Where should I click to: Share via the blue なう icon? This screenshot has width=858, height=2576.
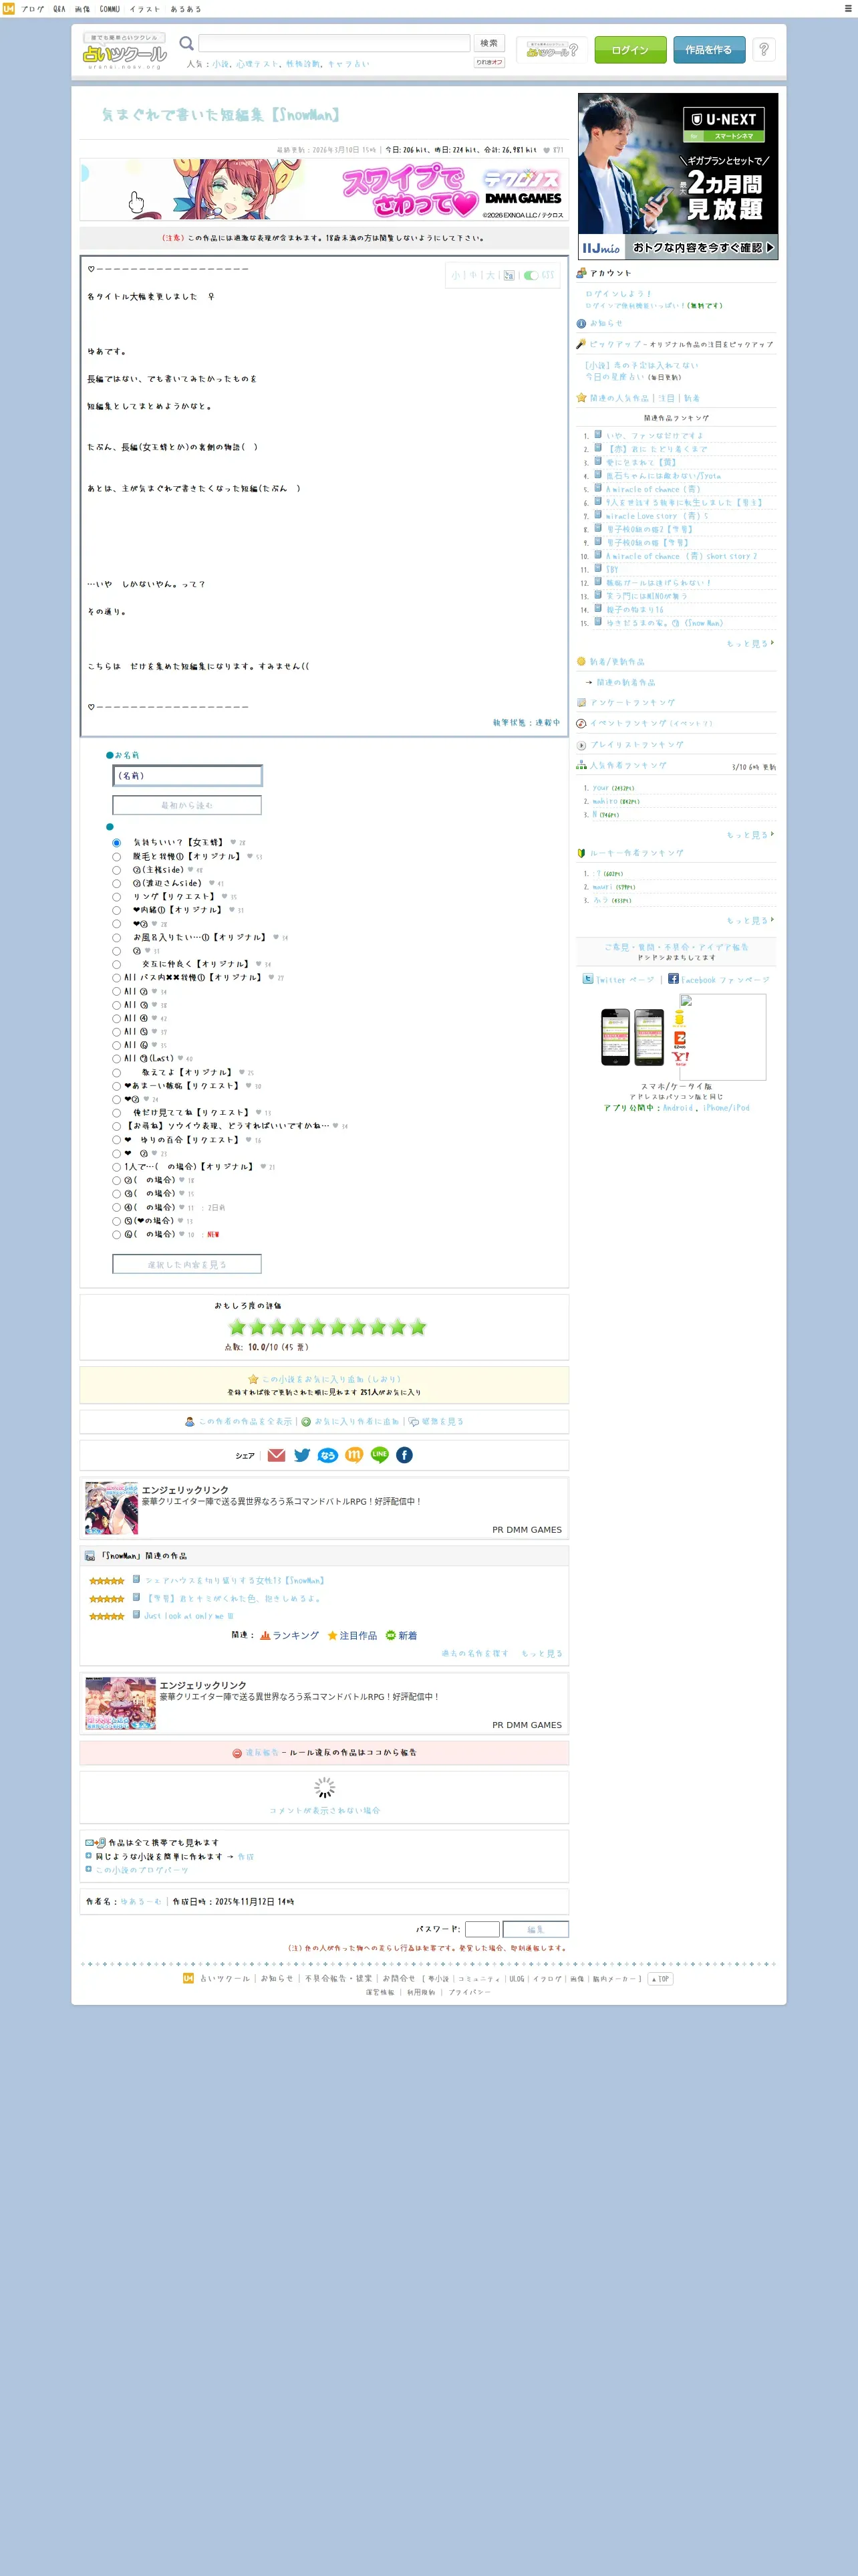[x=327, y=1455]
